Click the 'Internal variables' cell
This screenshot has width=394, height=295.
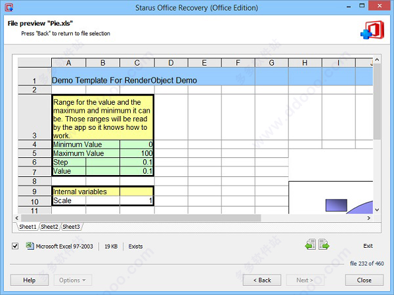[x=86, y=191]
